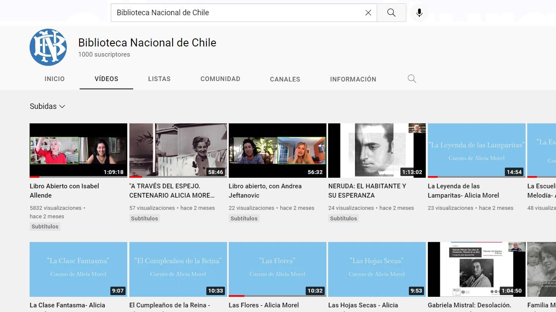Click 57 visualizaciones text
Image resolution: width=556 pixels, height=312 pixels.
[152, 208]
